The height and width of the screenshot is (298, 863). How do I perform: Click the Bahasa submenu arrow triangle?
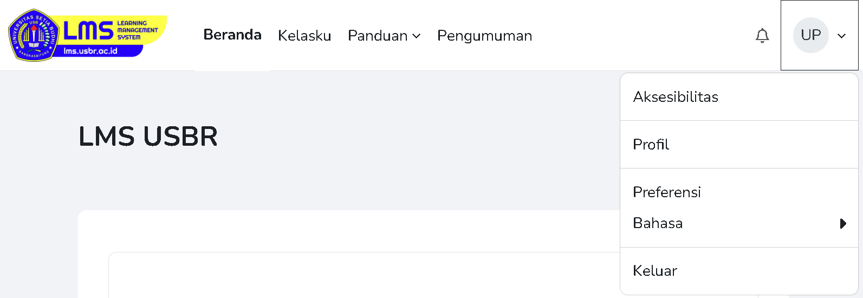click(x=843, y=224)
